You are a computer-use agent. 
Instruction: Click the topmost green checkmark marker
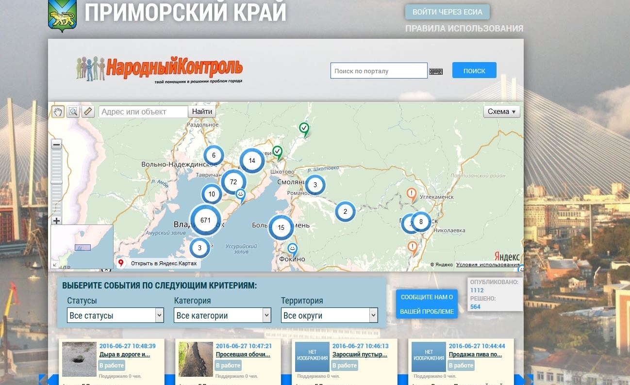tap(304, 129)
